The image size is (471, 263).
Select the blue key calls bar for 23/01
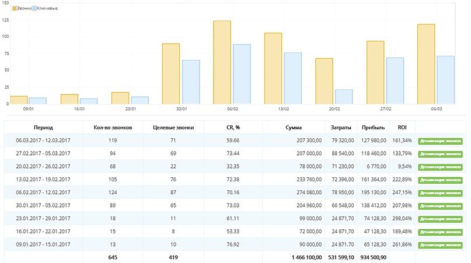coord(139,100)
